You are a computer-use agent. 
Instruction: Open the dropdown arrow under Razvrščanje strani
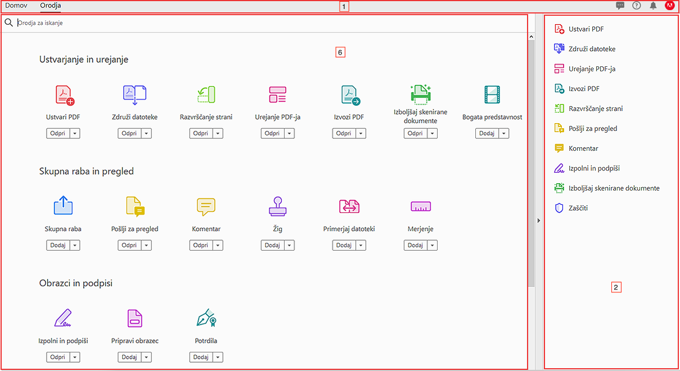[x=218, y=134]
